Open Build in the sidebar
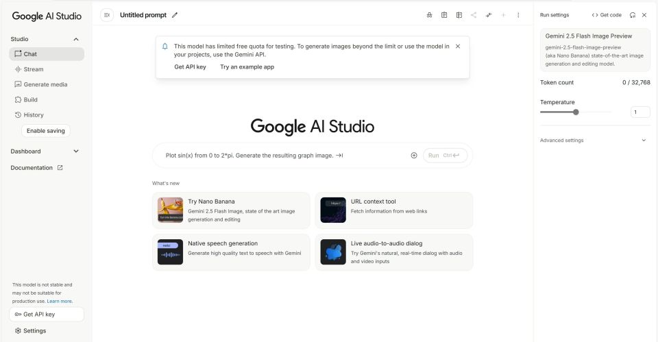658x342 pixels. coord(47,99)
